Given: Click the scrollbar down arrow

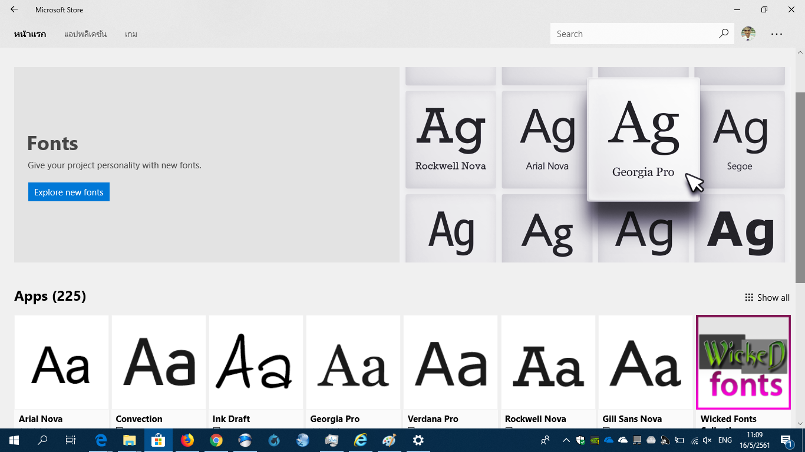Looking at the screenshot, I should point(800,423).
